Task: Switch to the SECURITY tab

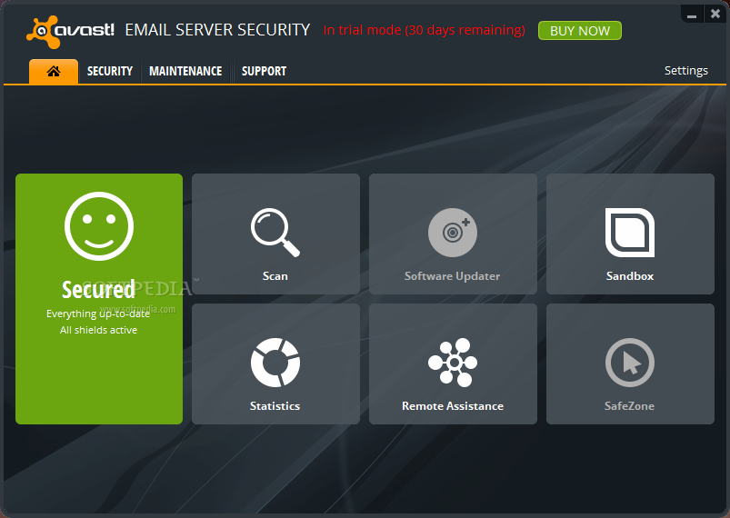Action: 110,71
